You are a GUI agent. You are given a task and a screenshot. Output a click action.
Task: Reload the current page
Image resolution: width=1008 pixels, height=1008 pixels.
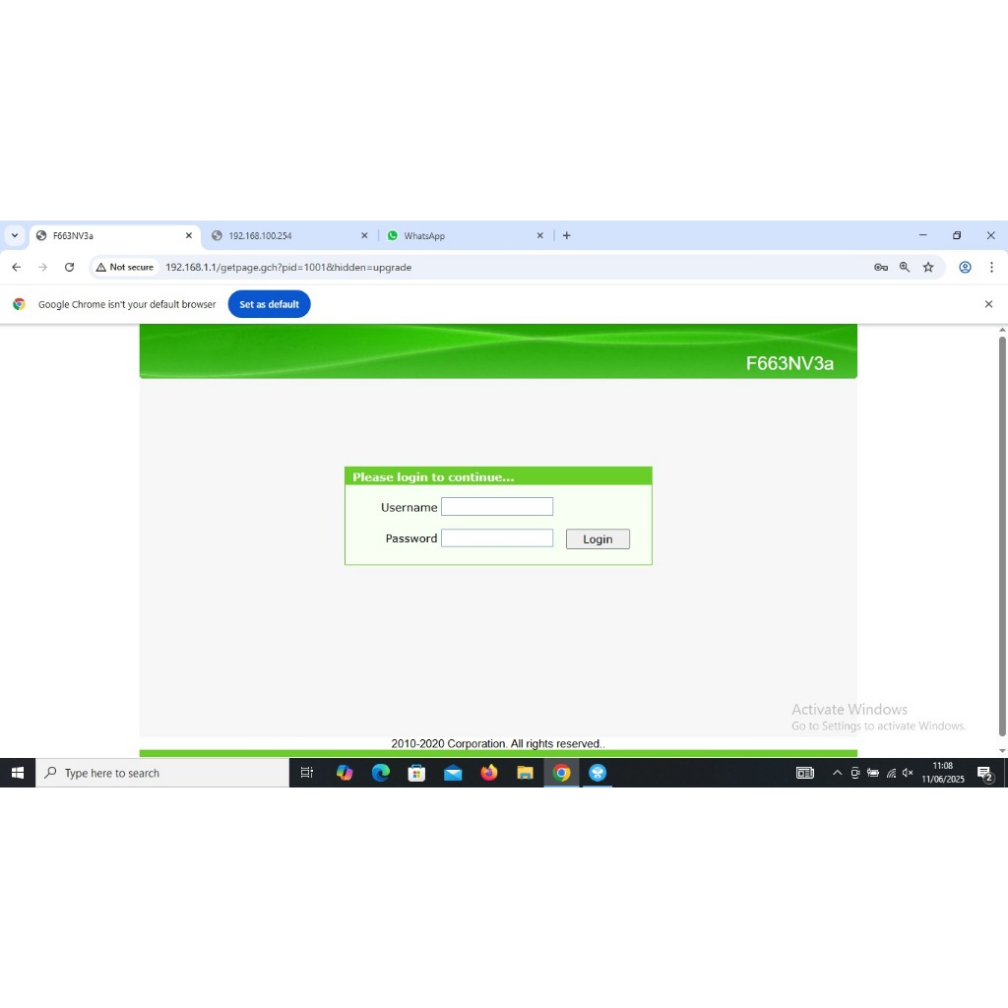[x=69, y=267]
